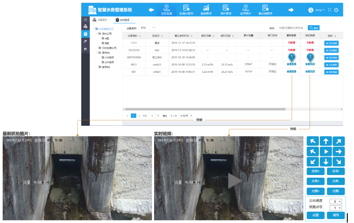This screenshot has width=354, height=223.
Task: Play the real-time video
Action: (235, 181)
